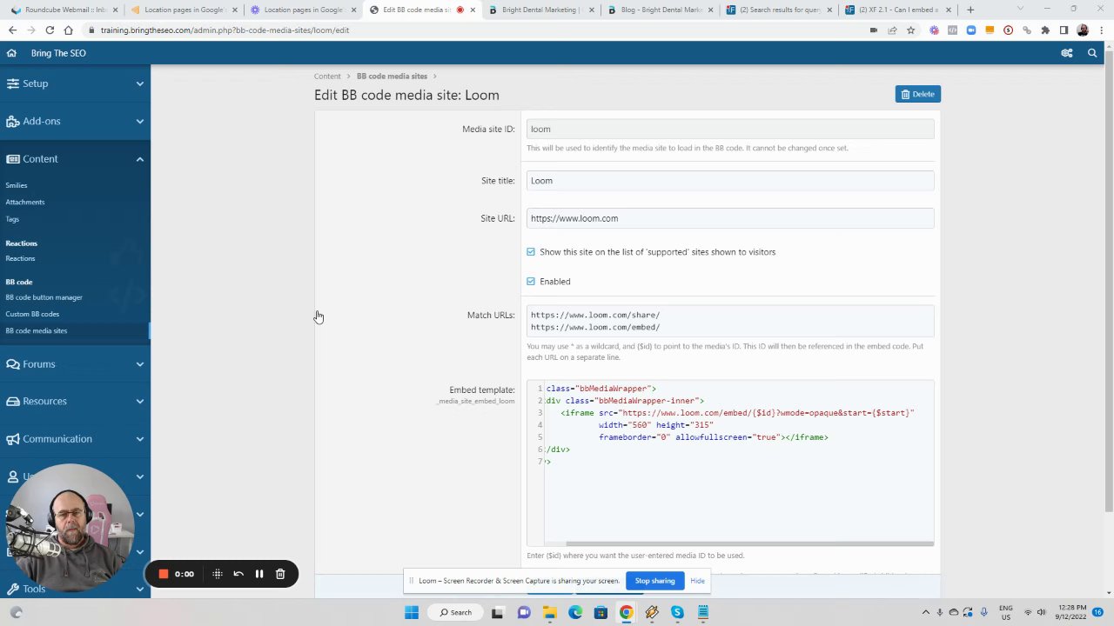Click the Delete button for Loom site
Image resolution: width=1114 pixels, height=626 pixels.
(917, 94)
